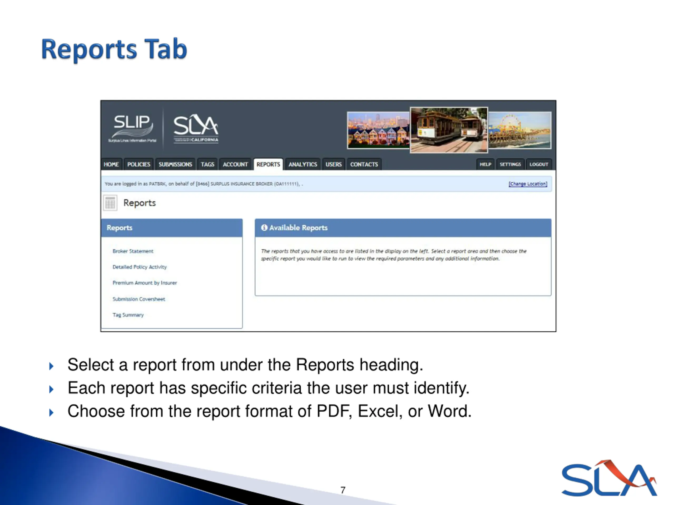Select the Detailed Policy Activity report
Image resolution: width=674 pixels, height=505 pixels.
click(140, 267)
